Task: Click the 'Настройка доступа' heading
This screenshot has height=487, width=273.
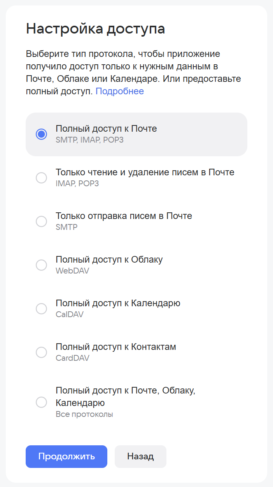Action: click(95, 29)
